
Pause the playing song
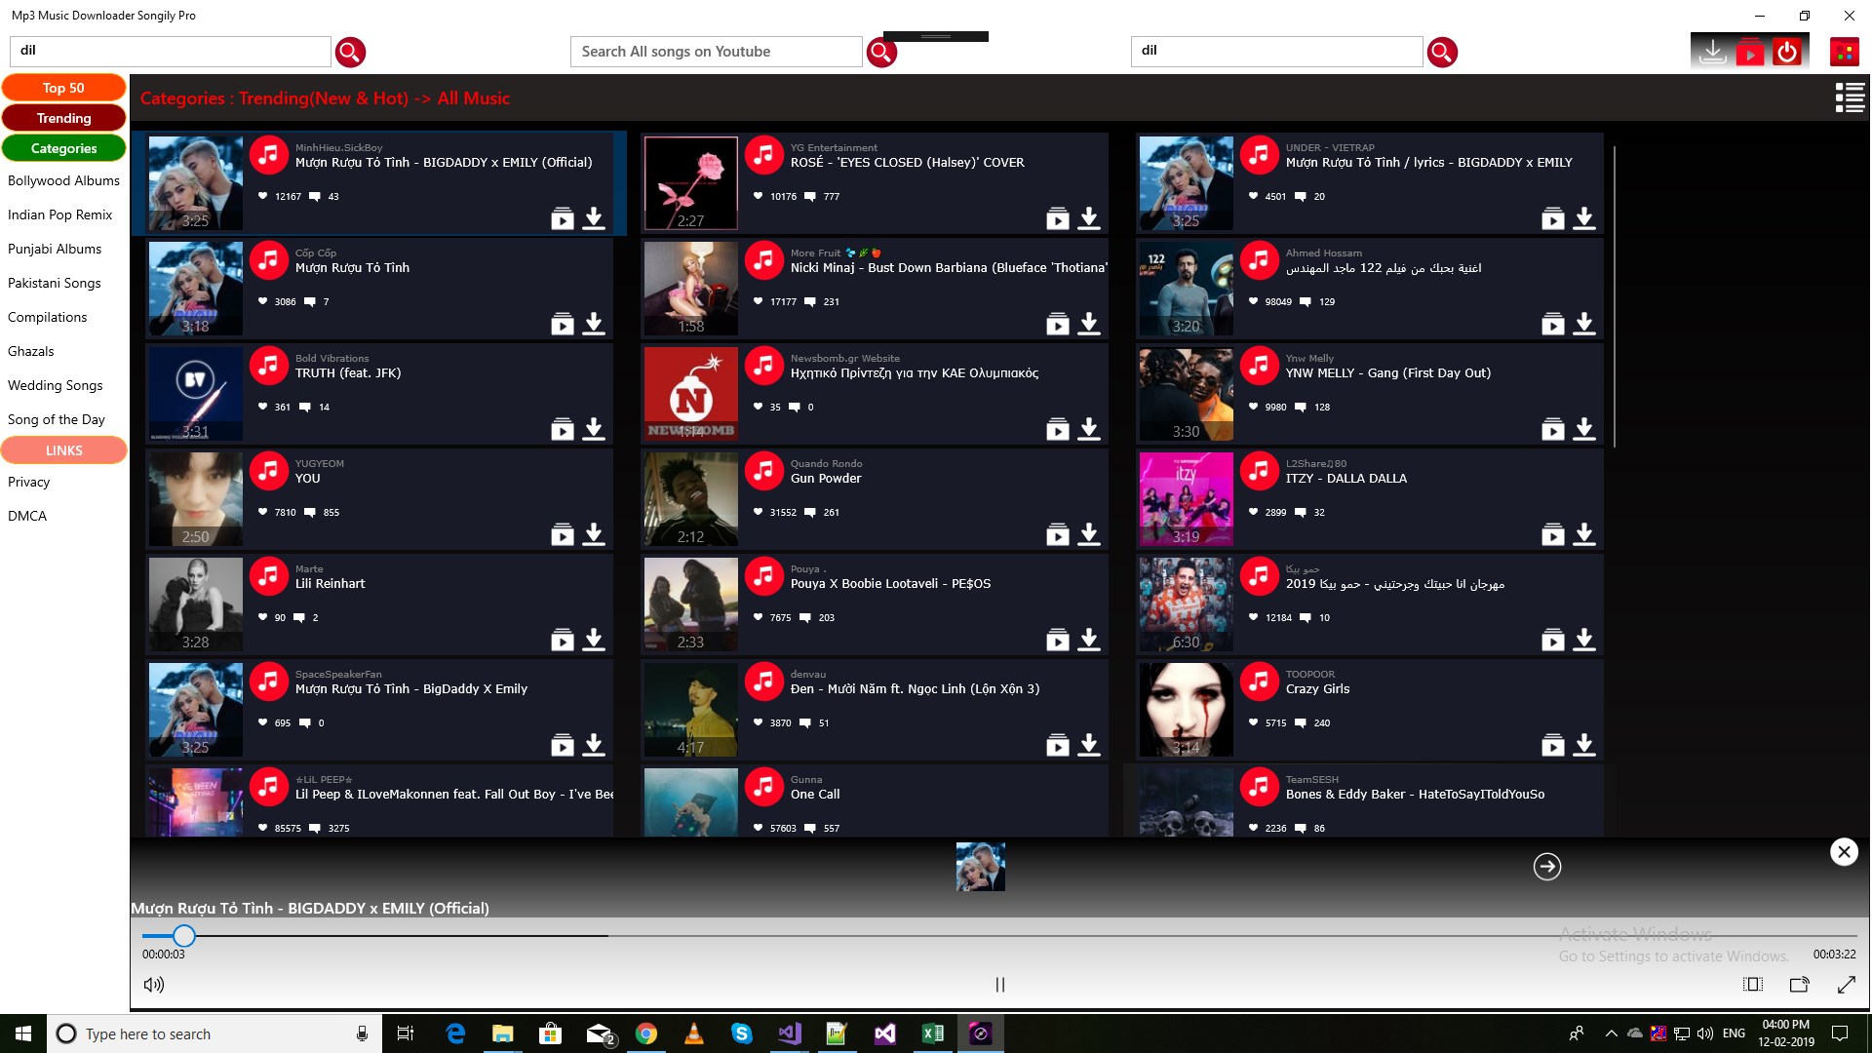999,985
